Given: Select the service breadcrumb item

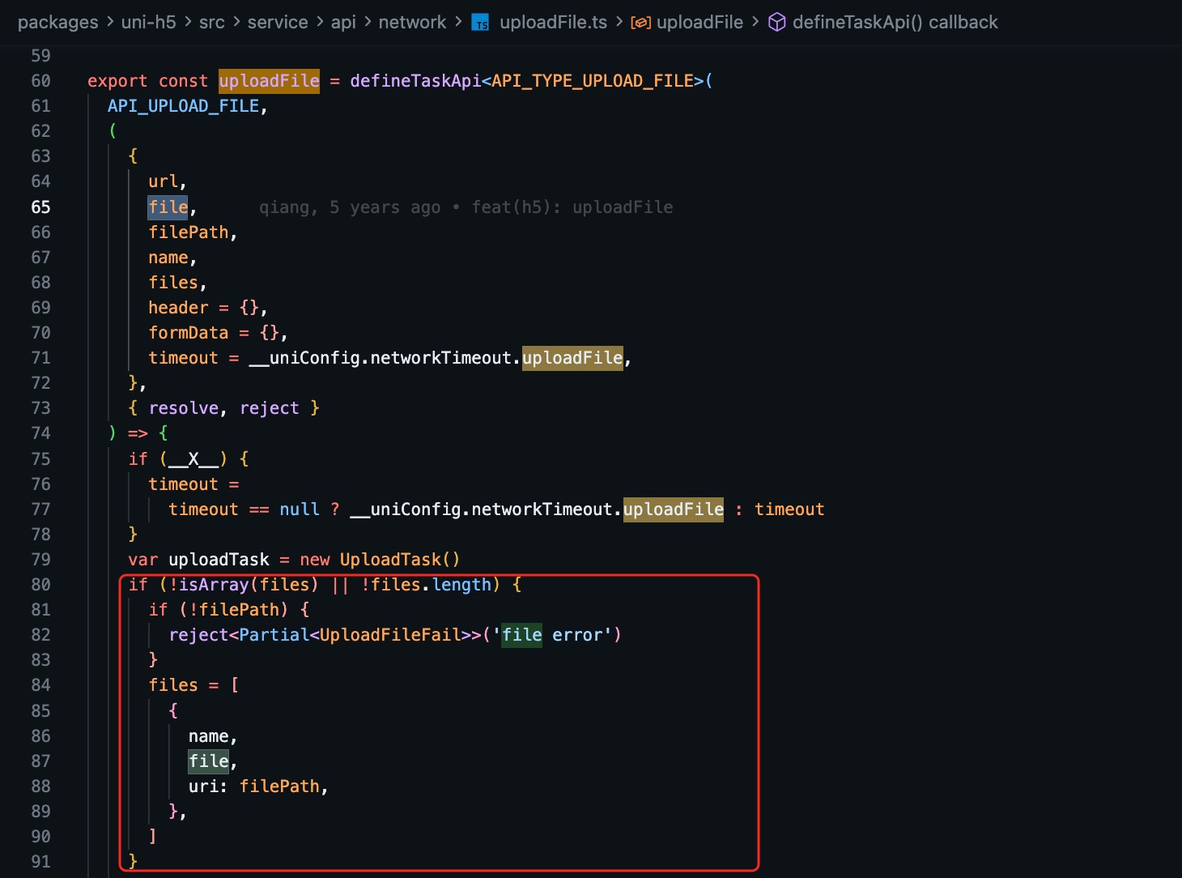Looking at the screenshot, I should [277, 23].
